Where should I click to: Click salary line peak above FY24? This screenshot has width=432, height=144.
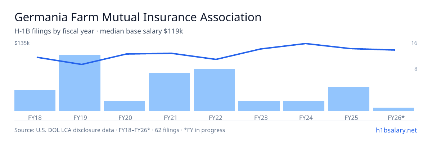pos(306,44)
